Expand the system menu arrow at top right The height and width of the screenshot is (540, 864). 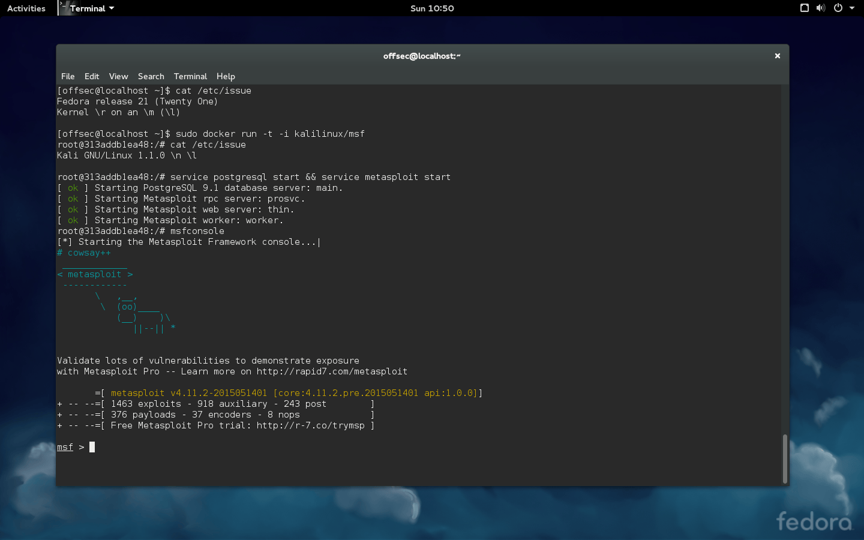pos(852,8)
